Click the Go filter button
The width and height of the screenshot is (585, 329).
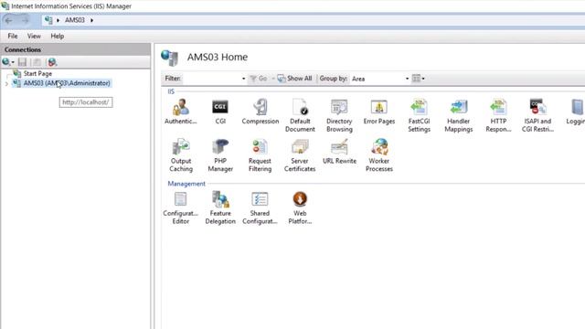click(259, 79)
